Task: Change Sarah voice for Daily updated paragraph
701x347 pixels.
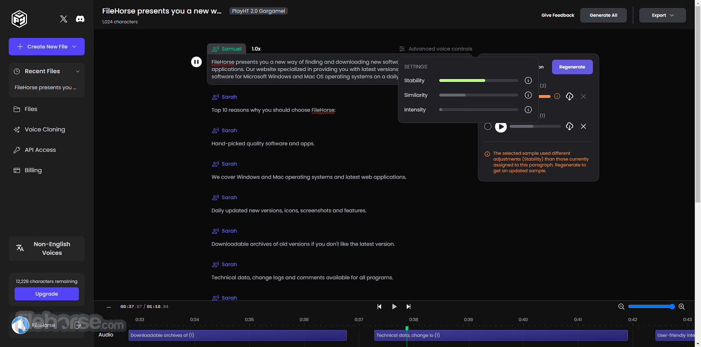Action: point(224,197)
